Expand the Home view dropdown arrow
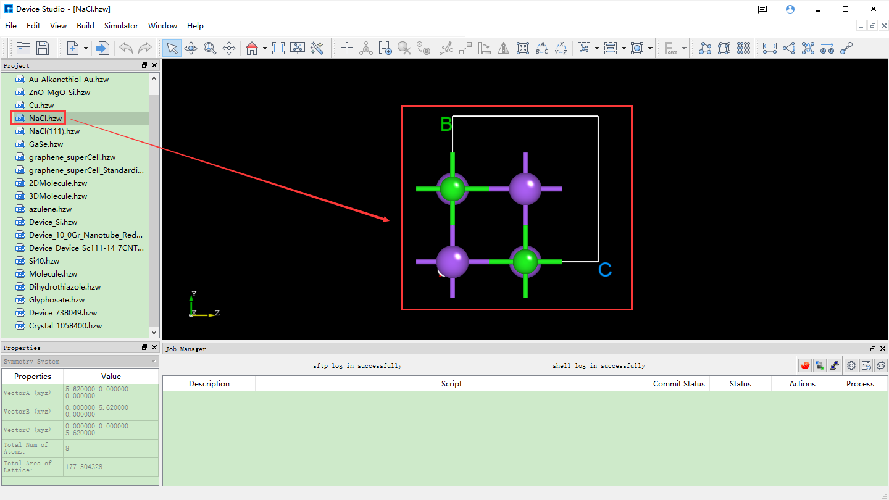Viewport: 889px width, 500px height. tap(265, 48)
